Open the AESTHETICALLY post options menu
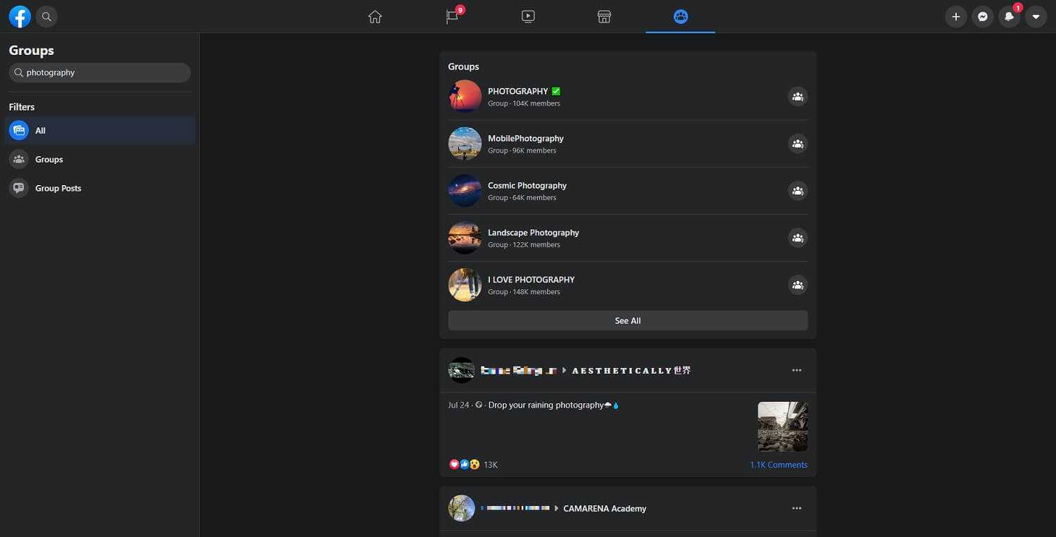 point(797,370)
